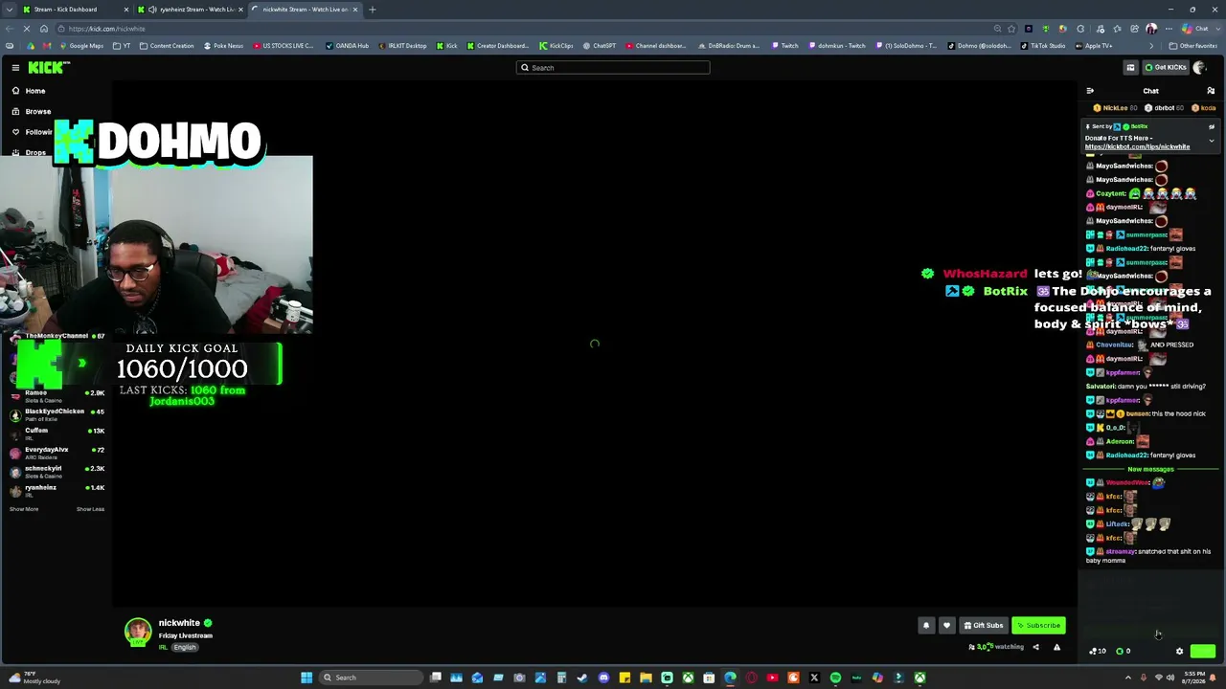Image resolution: width=1226 pixels, height=689 pixels.
Task: Turn on notifications bell for nickwhite
Action: [926, 626]
